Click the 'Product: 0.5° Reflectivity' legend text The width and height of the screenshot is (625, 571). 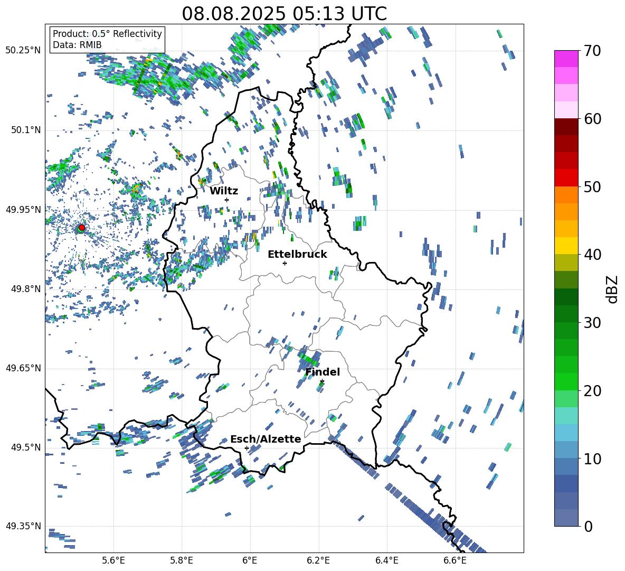107,34
